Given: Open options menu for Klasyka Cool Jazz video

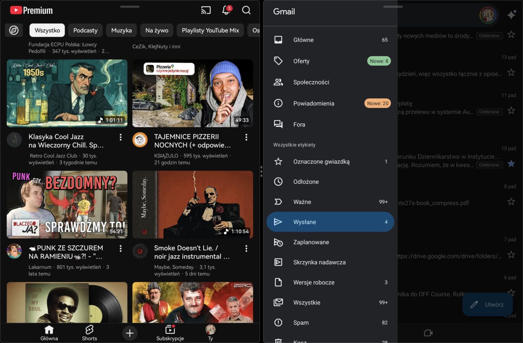Looking at the screenshot, I should pos(121,137).
